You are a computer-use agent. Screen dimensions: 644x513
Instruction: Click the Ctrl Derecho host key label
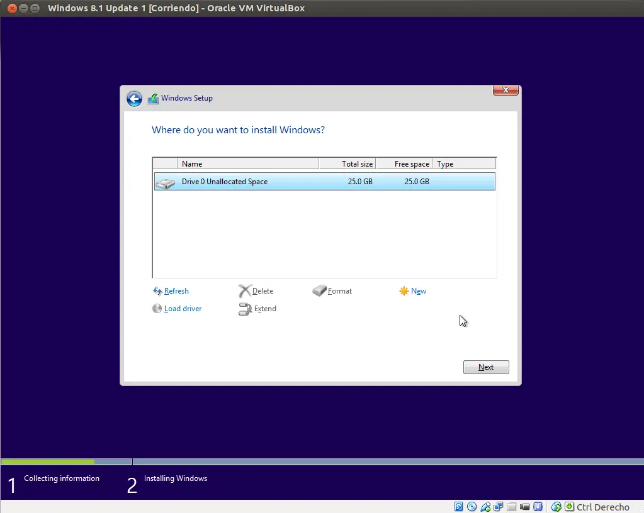pyautogui.click(x=603, y=507)
